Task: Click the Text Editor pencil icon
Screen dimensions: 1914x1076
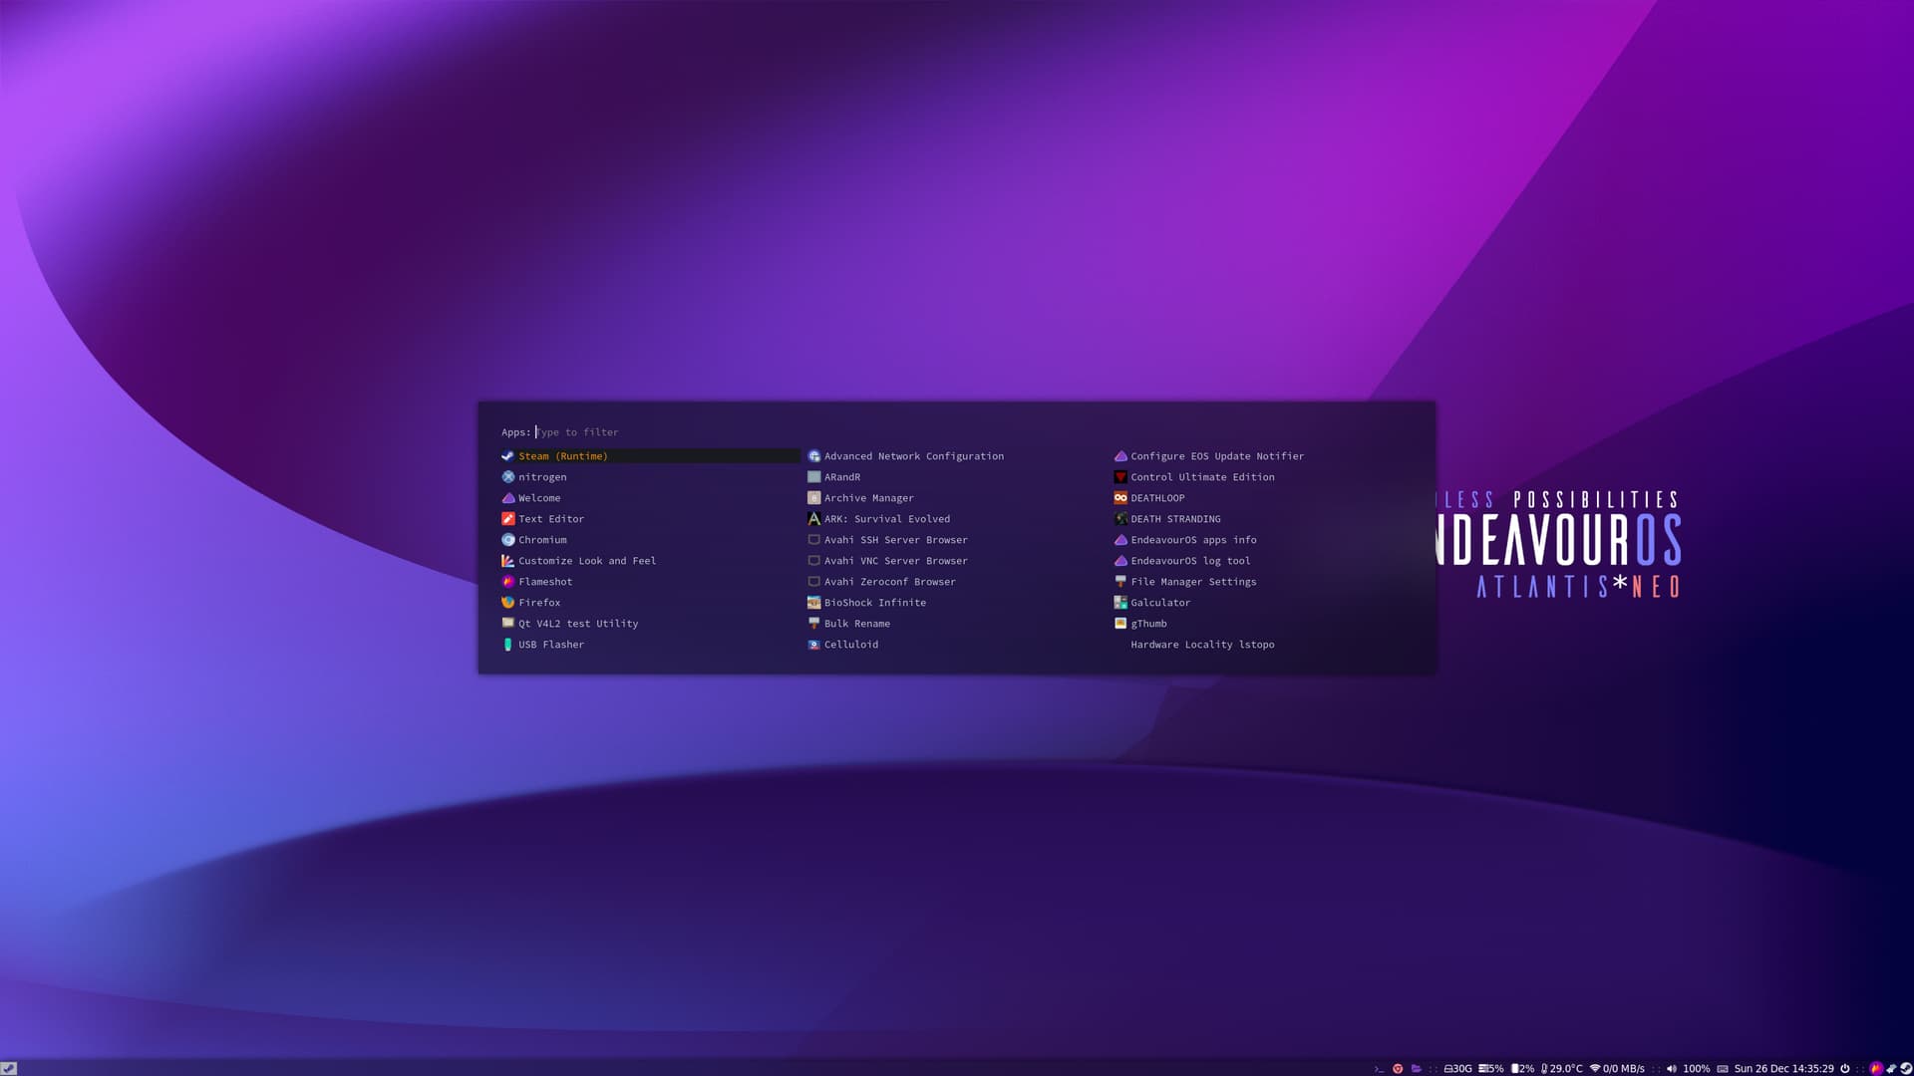Action: click(x=507, y=519)
